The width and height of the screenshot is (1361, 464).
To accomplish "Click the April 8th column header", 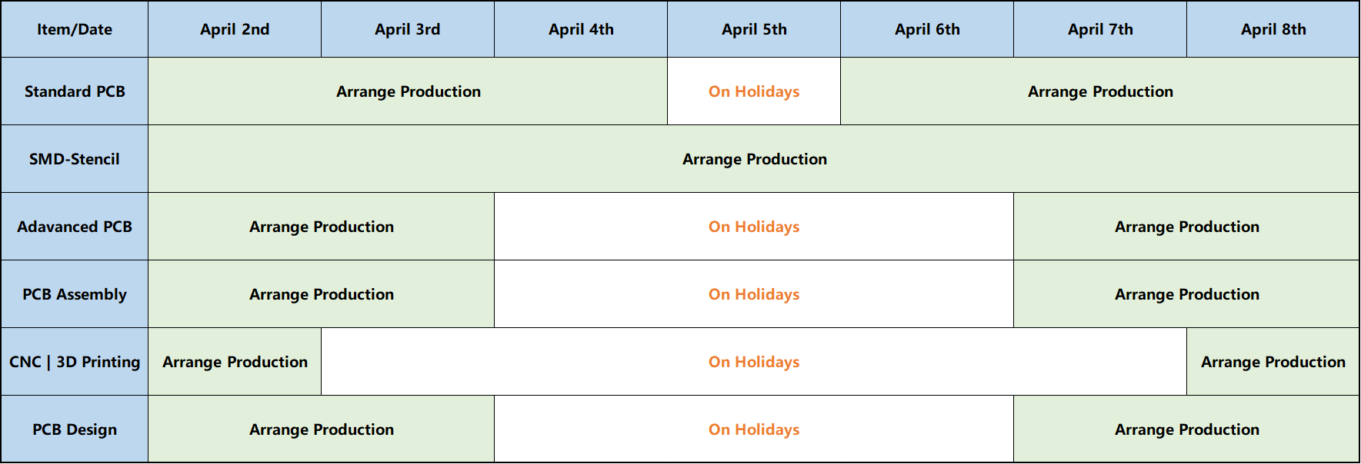I will tap(1273, 29).
